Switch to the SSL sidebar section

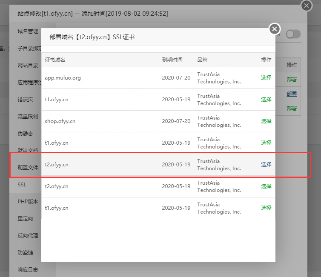pyautogui.click(x=22, y=185)
